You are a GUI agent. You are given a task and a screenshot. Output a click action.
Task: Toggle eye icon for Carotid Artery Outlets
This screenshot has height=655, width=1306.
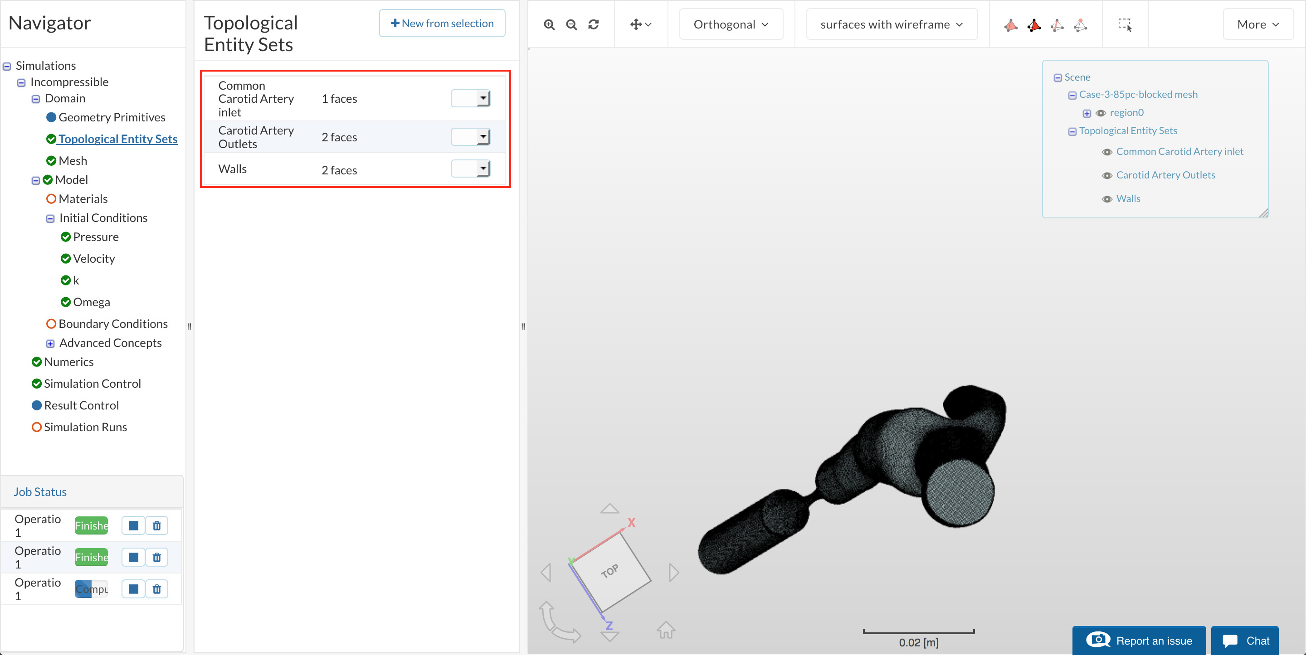[1107, 175]
